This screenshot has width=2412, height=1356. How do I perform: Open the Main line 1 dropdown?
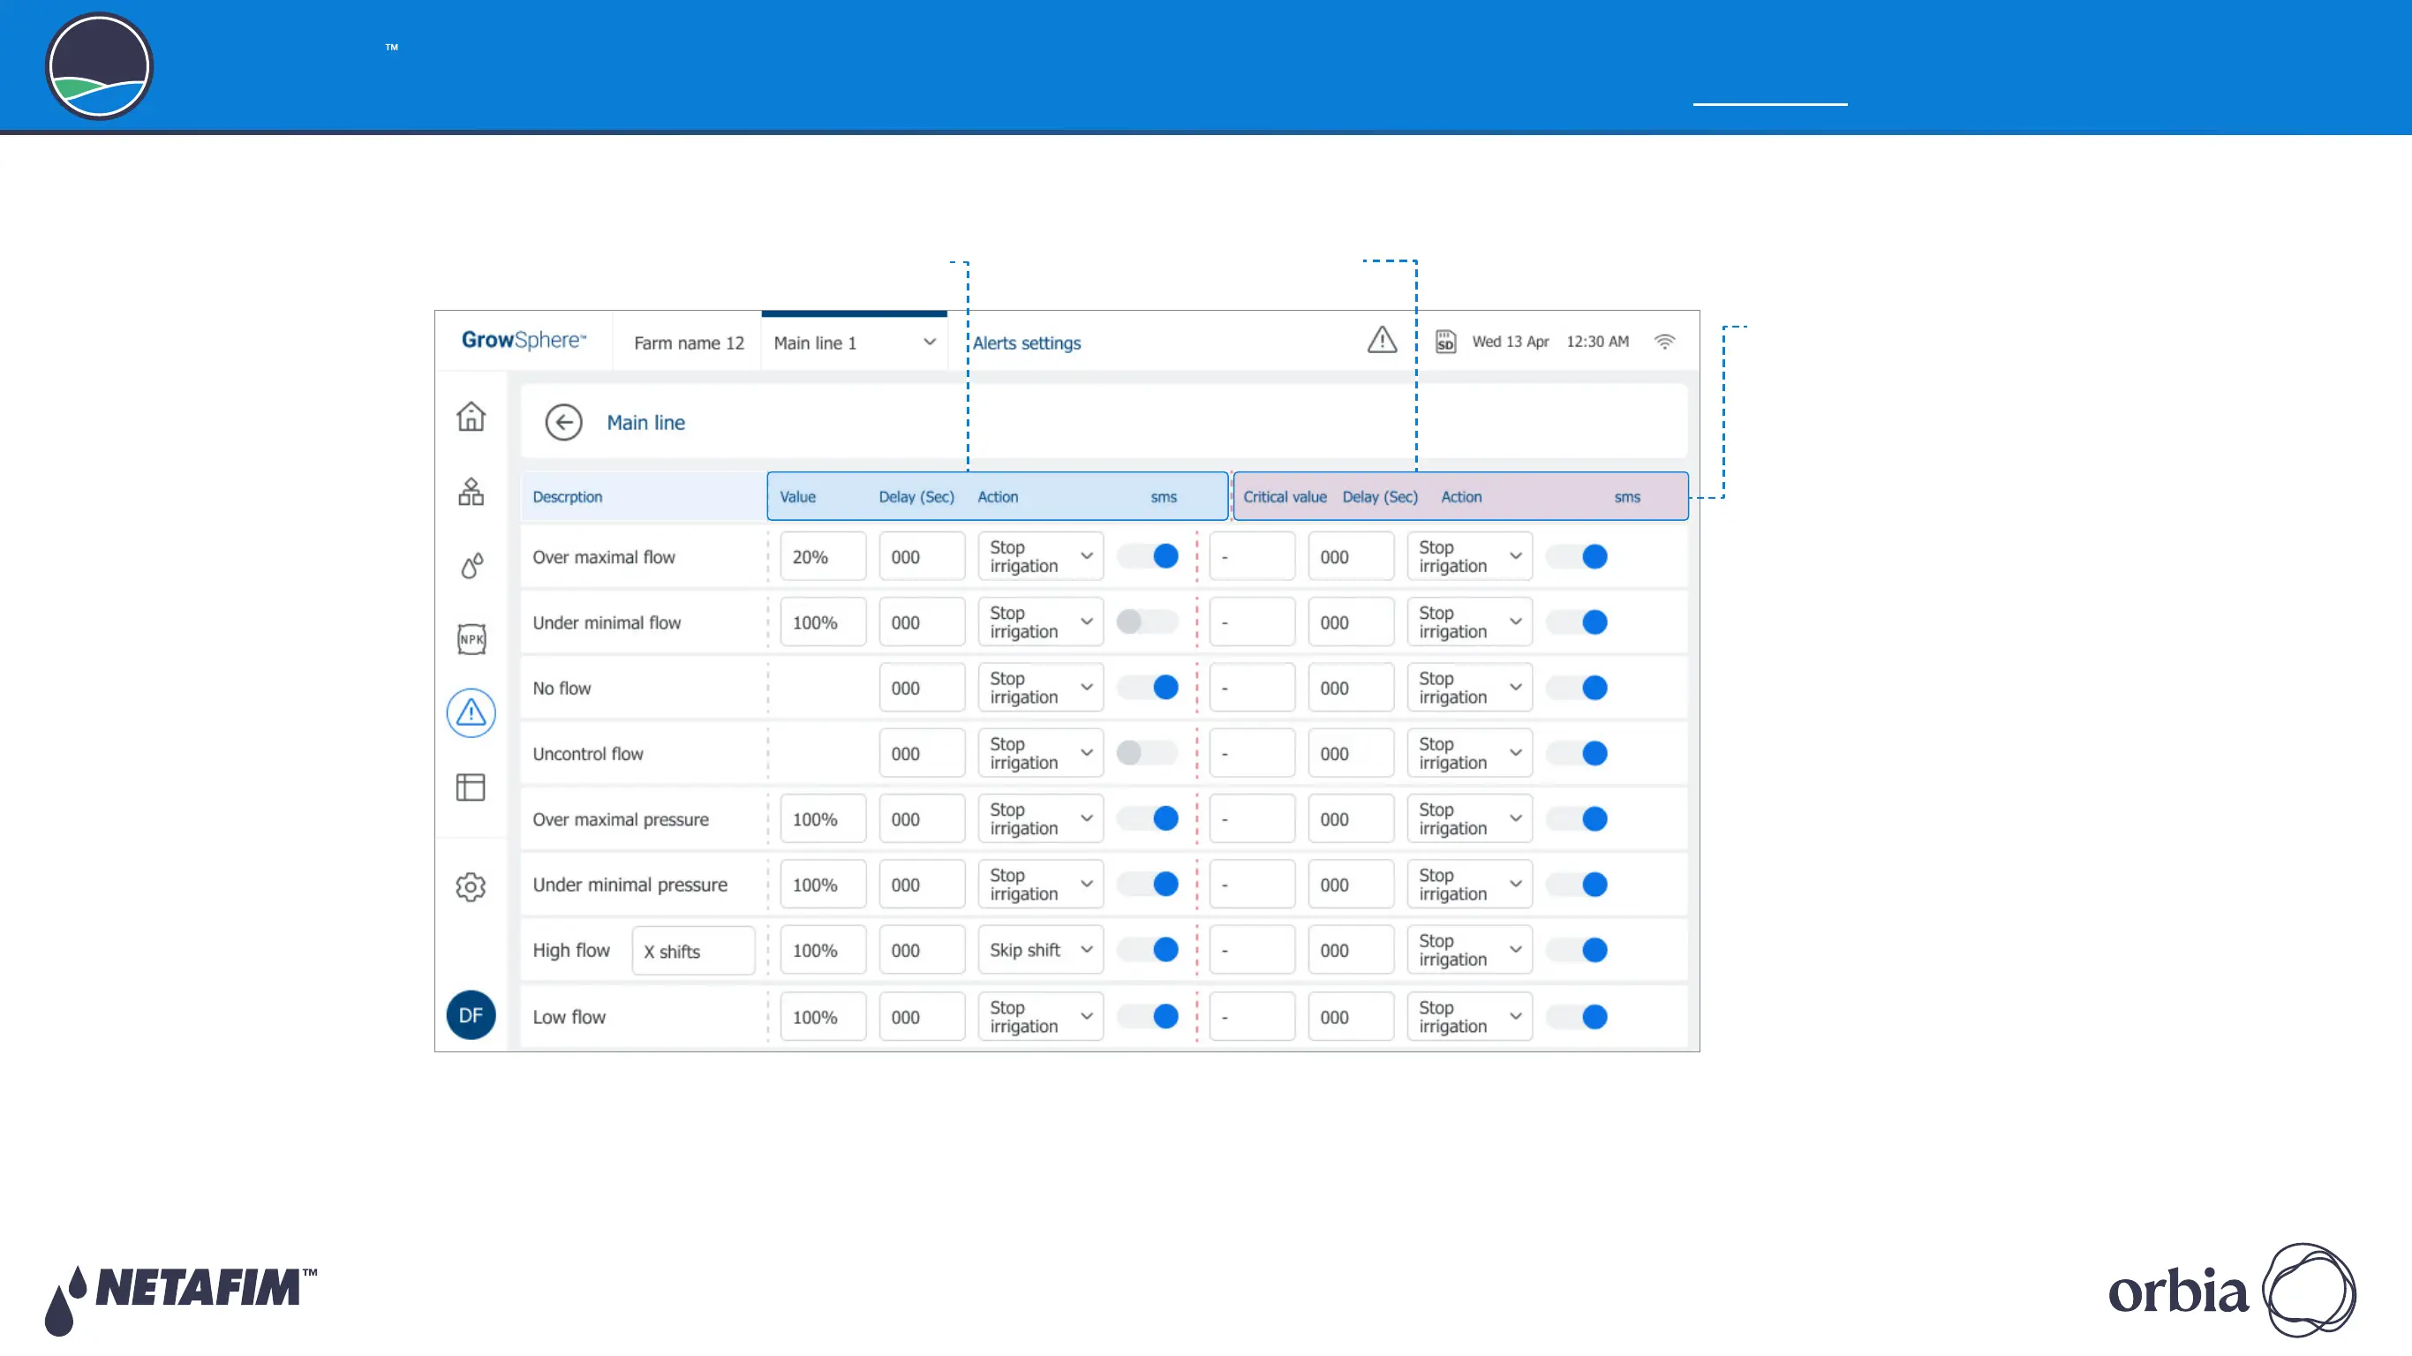pyautogui.click(x=854, y=343)
